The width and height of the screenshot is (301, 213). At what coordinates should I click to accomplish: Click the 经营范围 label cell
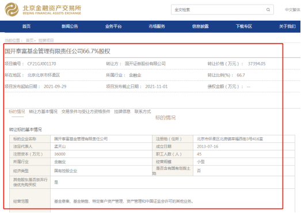point(30,201)
